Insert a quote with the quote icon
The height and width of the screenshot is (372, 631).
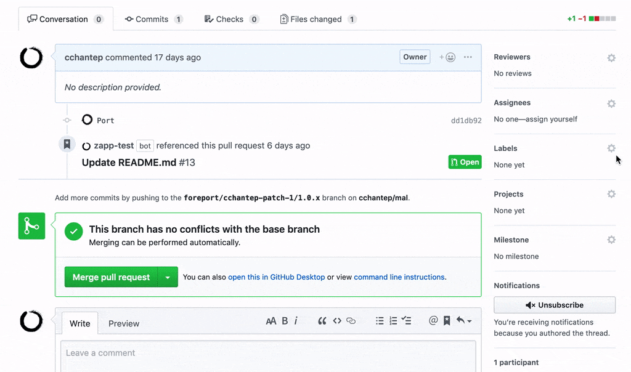click(x=322, y=321)
